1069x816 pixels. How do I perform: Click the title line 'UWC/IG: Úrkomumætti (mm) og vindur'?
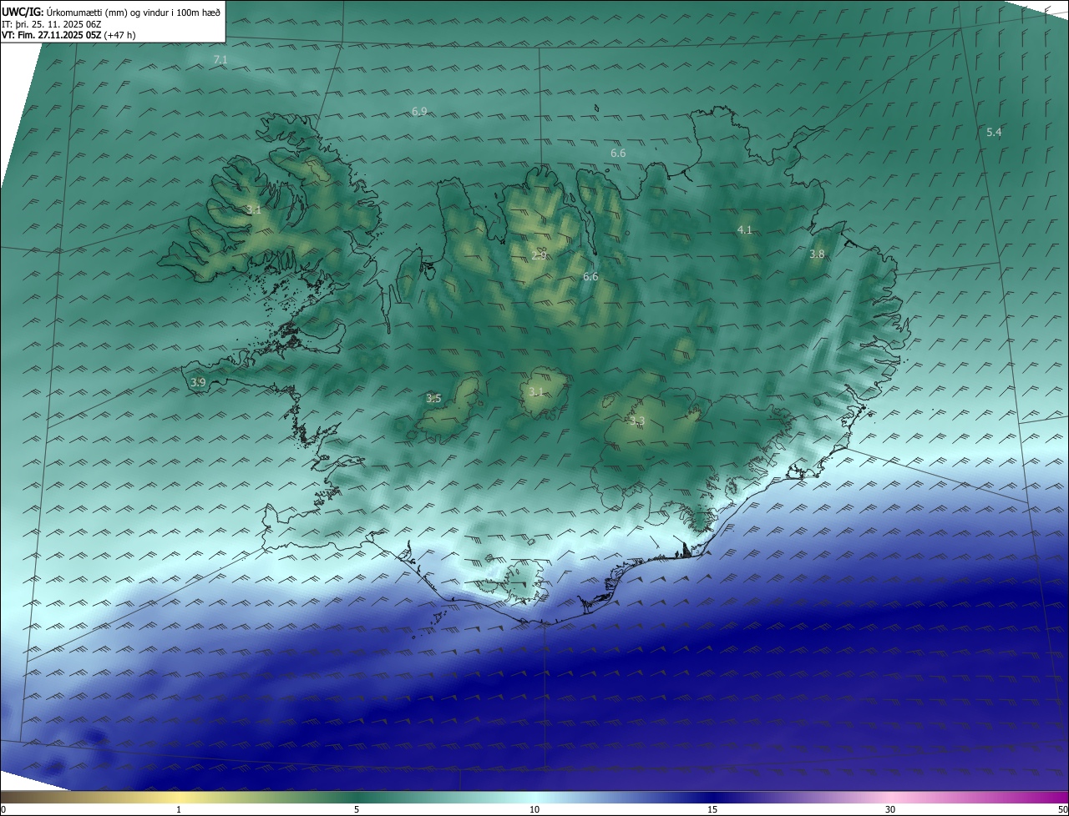click(x=111, y=12)
